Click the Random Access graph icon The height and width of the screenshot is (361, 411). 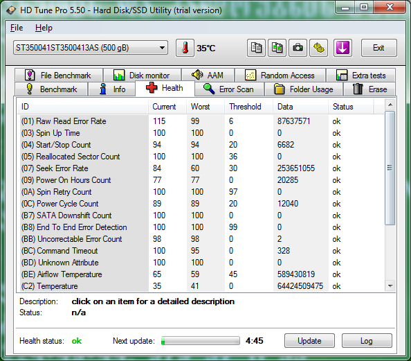pos(250,75)
